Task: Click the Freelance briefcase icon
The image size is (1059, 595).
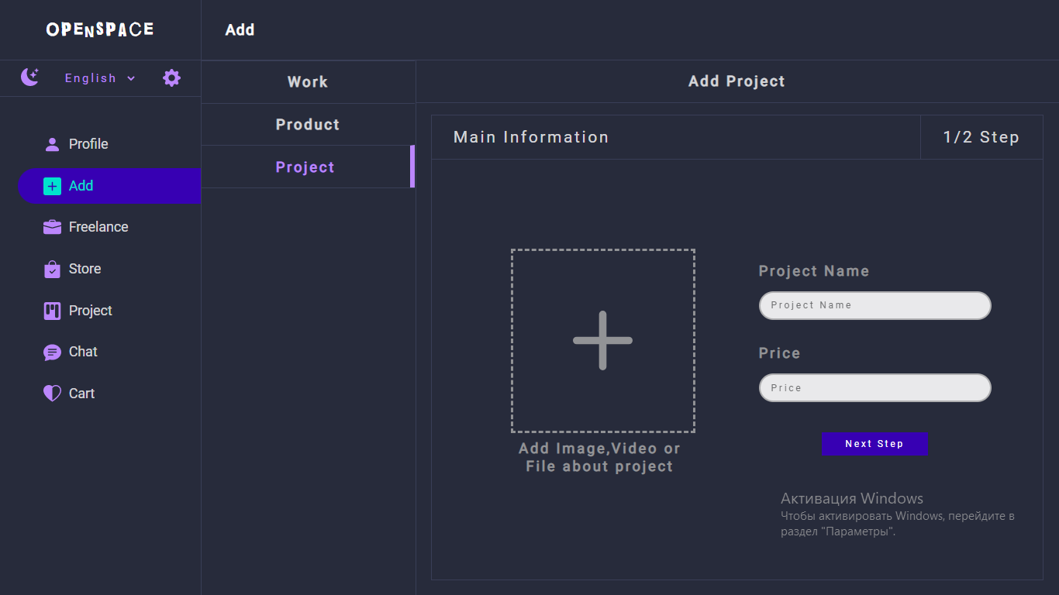Action: tap(52, 227)
